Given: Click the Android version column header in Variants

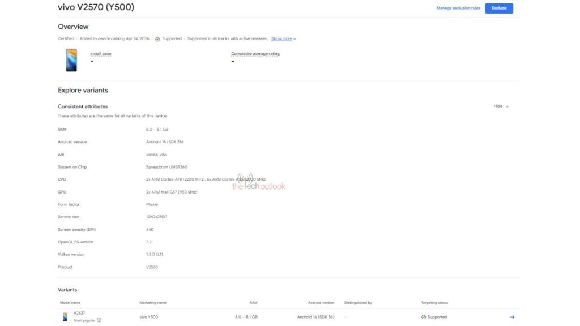Looking at the screenshot, I should tap(321, 303).
